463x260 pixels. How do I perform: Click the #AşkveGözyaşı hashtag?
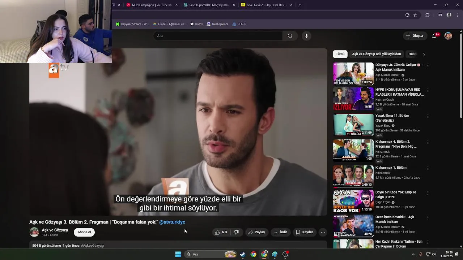(93, 246)
